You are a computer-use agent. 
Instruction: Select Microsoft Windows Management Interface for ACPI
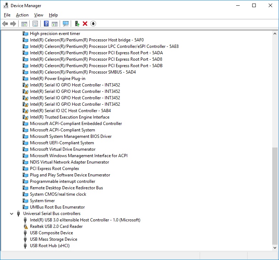[79, 156]
